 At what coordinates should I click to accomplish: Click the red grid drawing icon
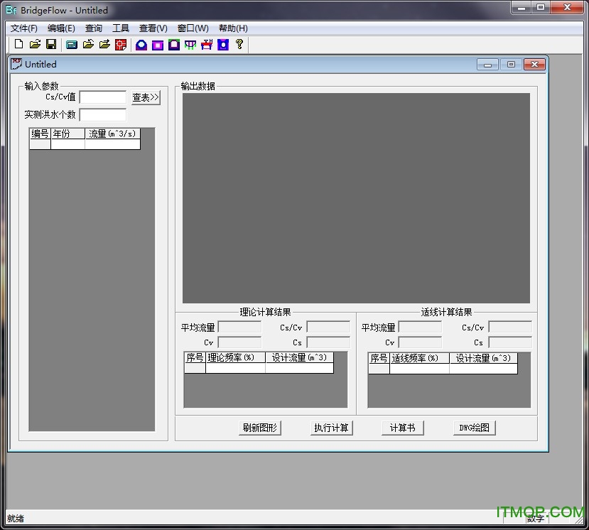(121, 45)
